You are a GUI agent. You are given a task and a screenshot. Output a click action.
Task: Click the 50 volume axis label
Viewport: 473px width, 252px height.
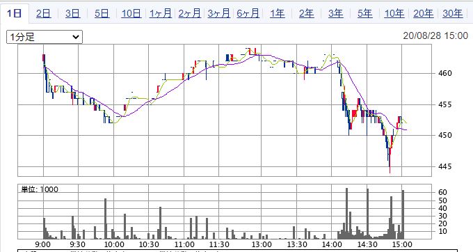tap(442, 200)
